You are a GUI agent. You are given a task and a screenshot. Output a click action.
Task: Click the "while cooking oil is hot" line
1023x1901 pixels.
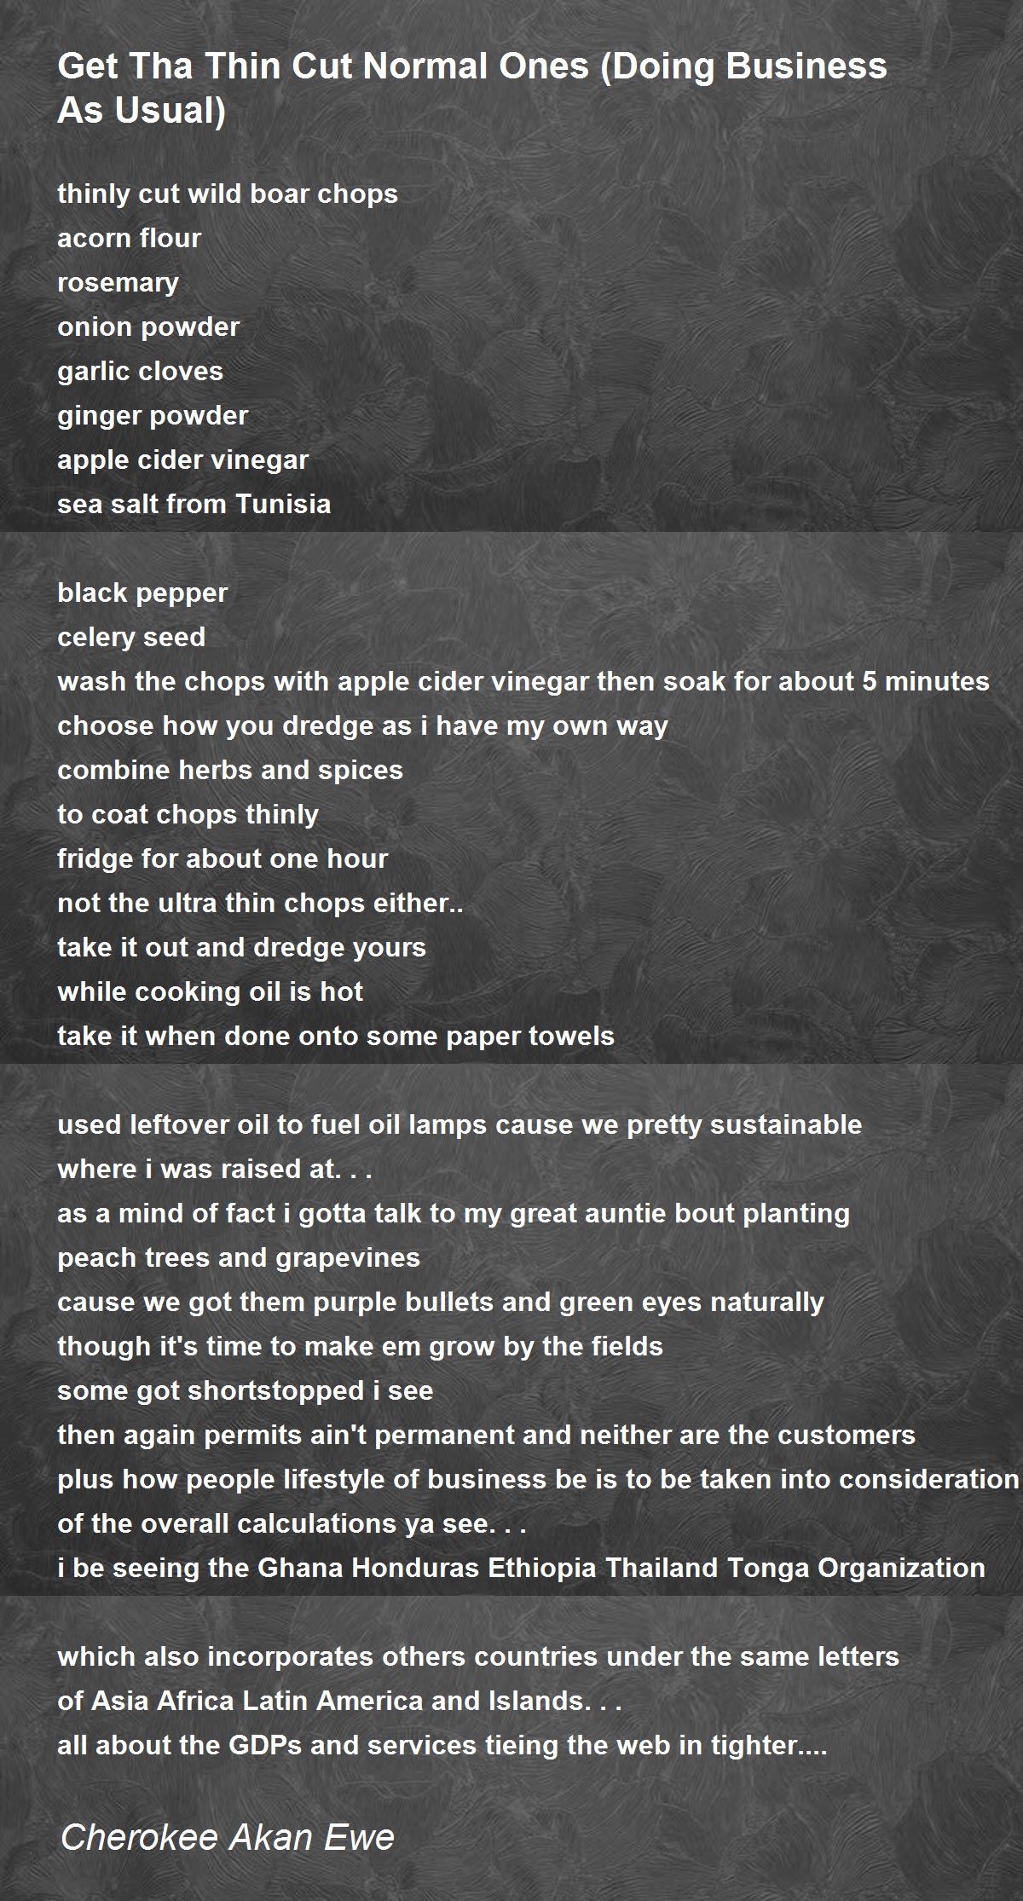click(211, 992)
